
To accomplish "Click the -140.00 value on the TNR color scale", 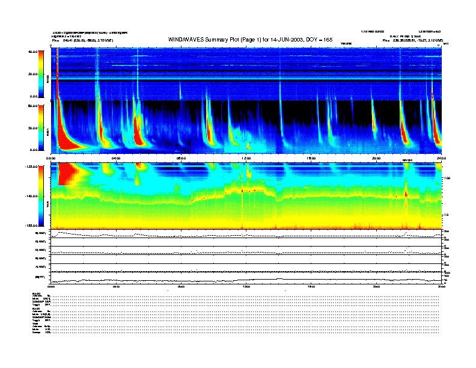I will [31, 196].
